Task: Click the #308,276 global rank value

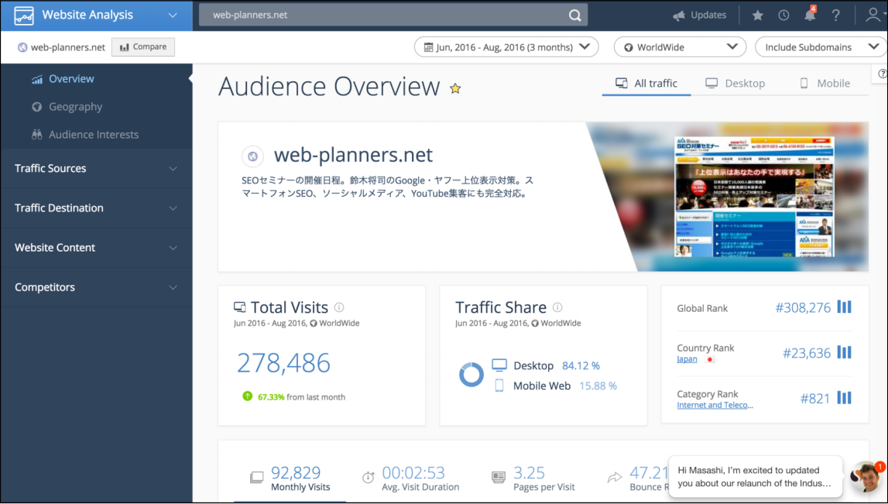Action: [x=803, y=307]
